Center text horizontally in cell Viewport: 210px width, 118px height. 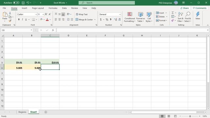click(59, 20)
